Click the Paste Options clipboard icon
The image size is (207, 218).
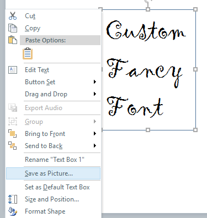(x=13, y=40)
